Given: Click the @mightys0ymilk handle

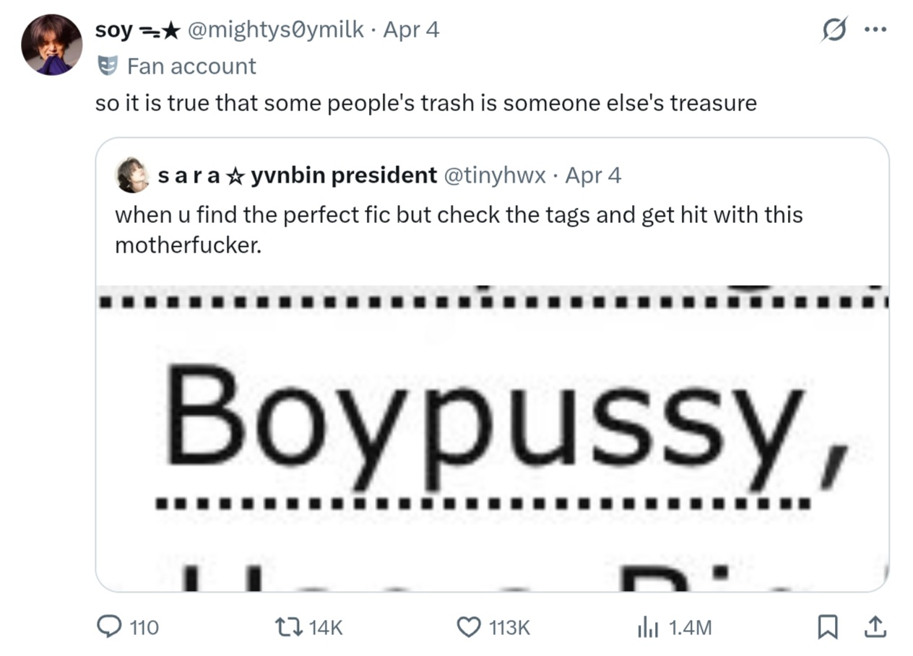Looking at the screenshot, I should 275,30.
